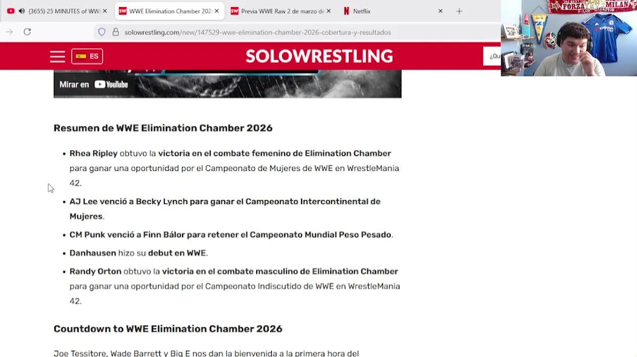637x357 pixels.
Task: Close the YouTube 25 MINUTES tab
Action: 105,11
